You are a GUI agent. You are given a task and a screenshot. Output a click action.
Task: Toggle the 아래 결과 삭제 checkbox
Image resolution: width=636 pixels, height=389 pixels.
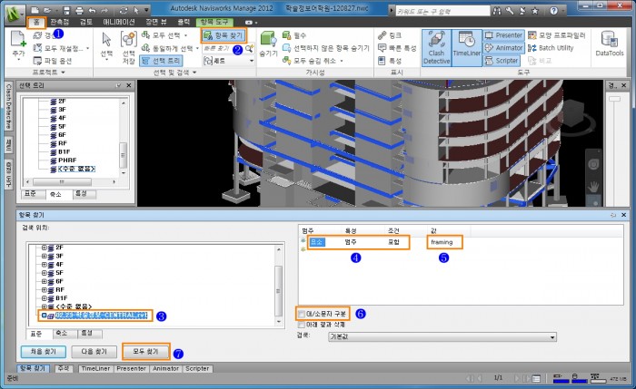tap(302, 323)
